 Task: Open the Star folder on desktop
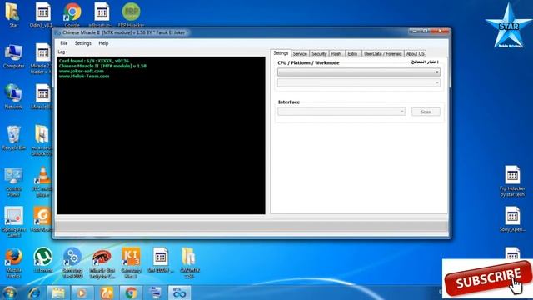click(13, 15)
